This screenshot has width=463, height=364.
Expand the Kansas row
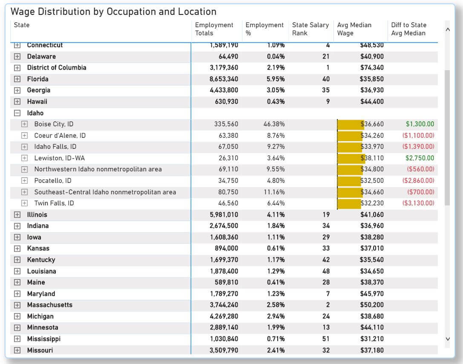point(17,248)
